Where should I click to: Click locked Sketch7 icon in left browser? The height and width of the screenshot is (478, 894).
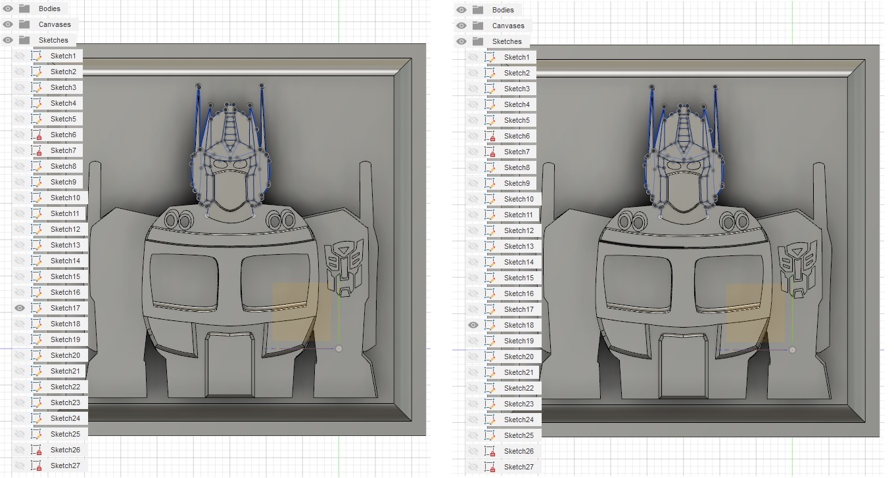point(37,150)
